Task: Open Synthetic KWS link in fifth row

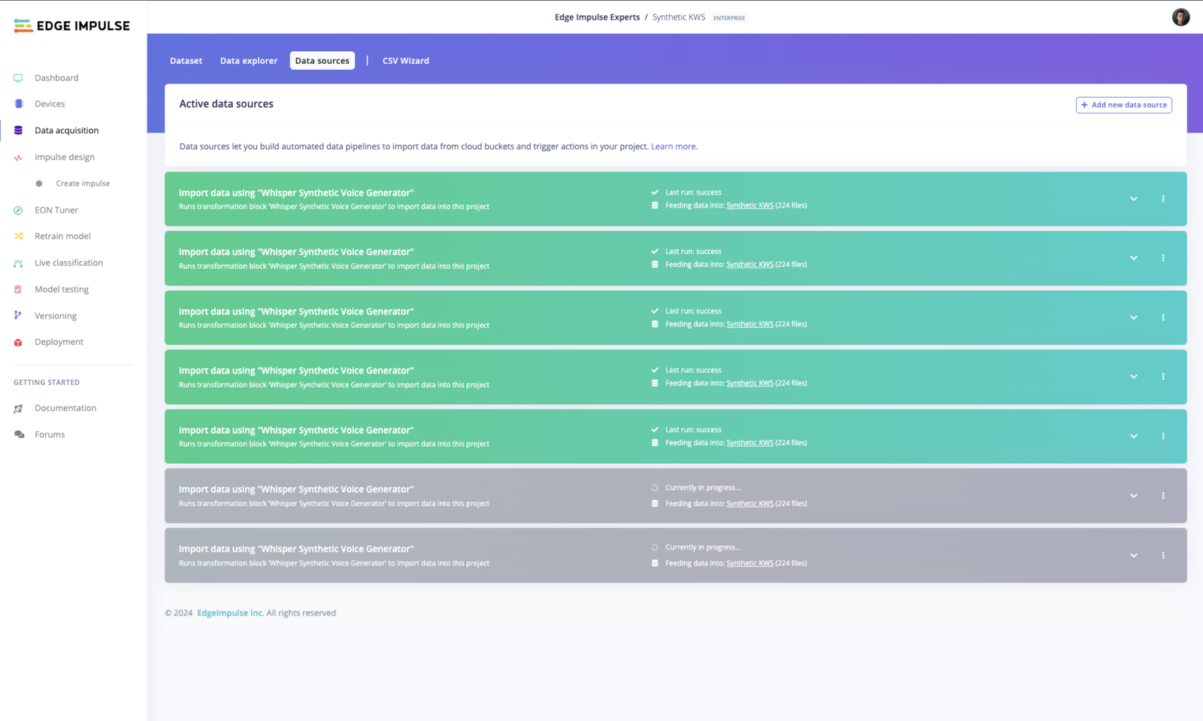Action: click(x=750, y=443)
